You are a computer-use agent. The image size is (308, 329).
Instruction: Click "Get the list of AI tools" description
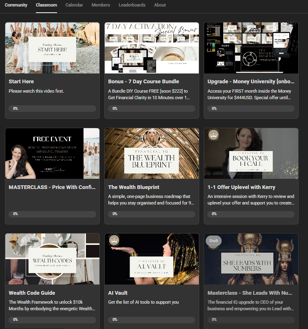point(143,302)
